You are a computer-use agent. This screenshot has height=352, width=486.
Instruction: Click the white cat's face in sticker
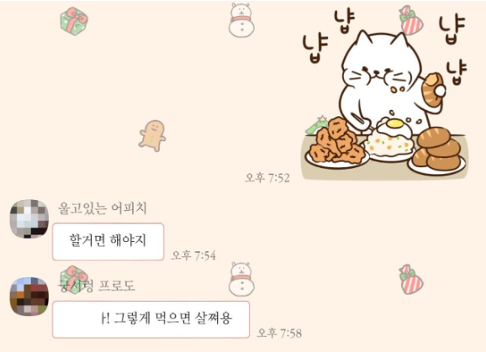[381, 66]
